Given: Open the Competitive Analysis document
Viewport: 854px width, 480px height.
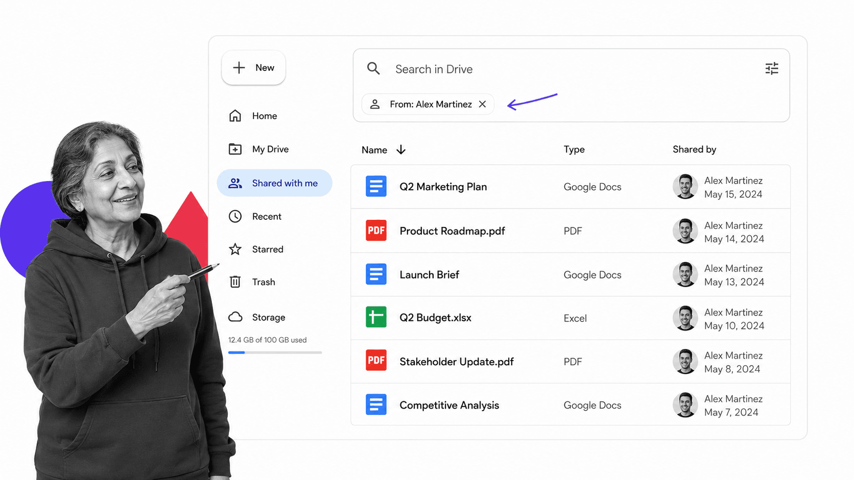Looking at the screenshot, I should click(449, 405).
